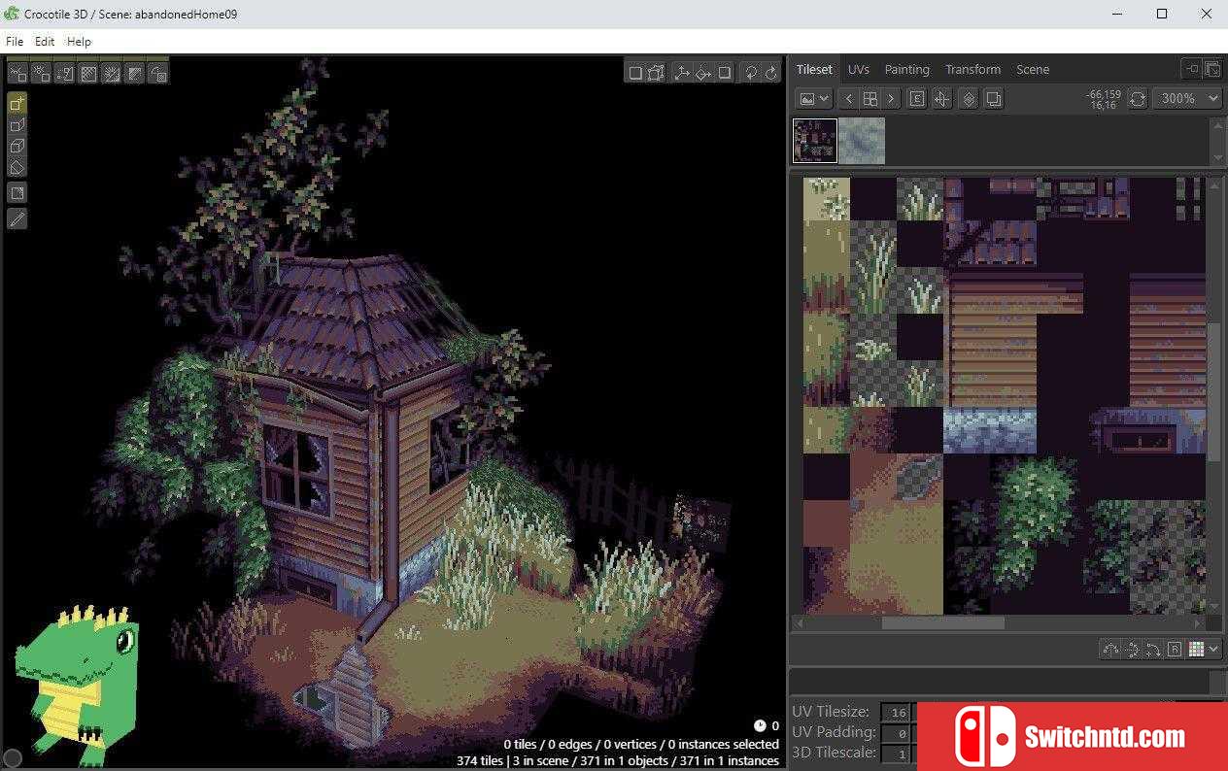Viewport: 1228px width, 771px height.
Task: Toggle the second top-left snapping option
Action: [42, 73]
